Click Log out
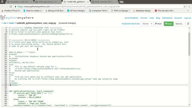 [x=187, y=18]
